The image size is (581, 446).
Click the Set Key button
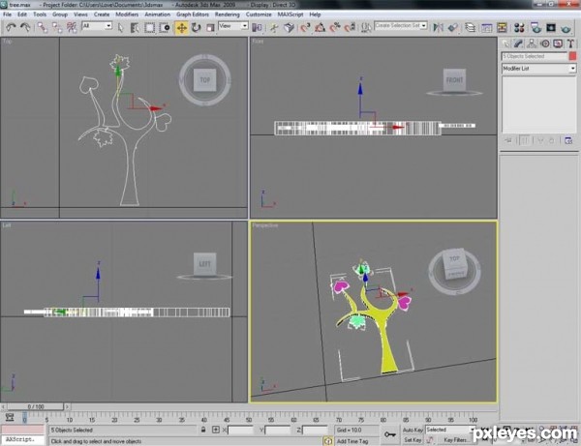[x=413, y=439]
